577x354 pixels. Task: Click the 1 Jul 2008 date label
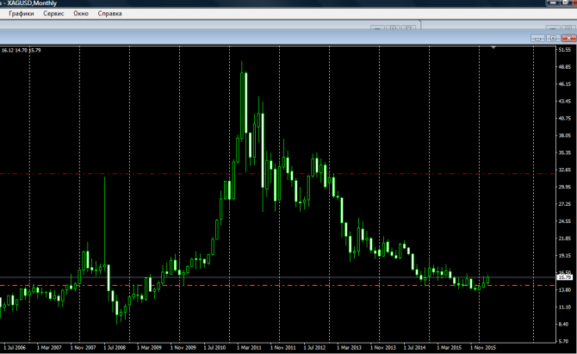(115, 347)
